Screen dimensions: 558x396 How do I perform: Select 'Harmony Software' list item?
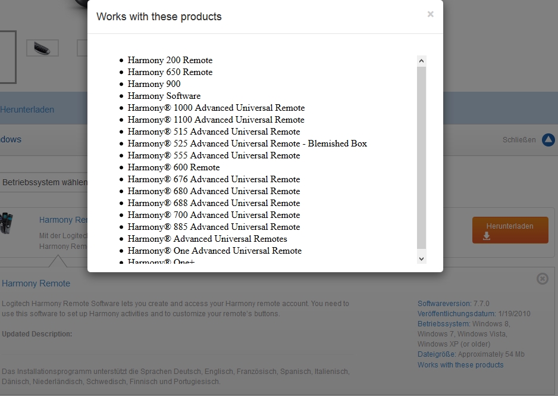click(x=164, y=96)
